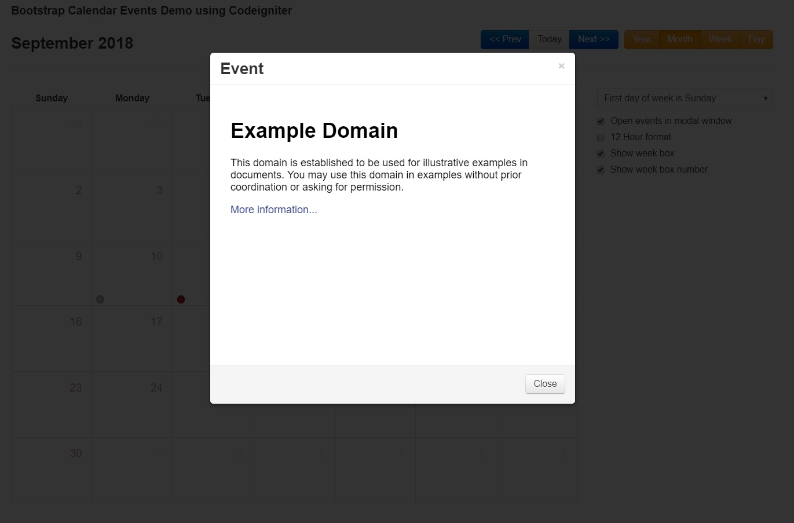Jump to Today in calendar
794x523 pixels.
coord(549,39)
